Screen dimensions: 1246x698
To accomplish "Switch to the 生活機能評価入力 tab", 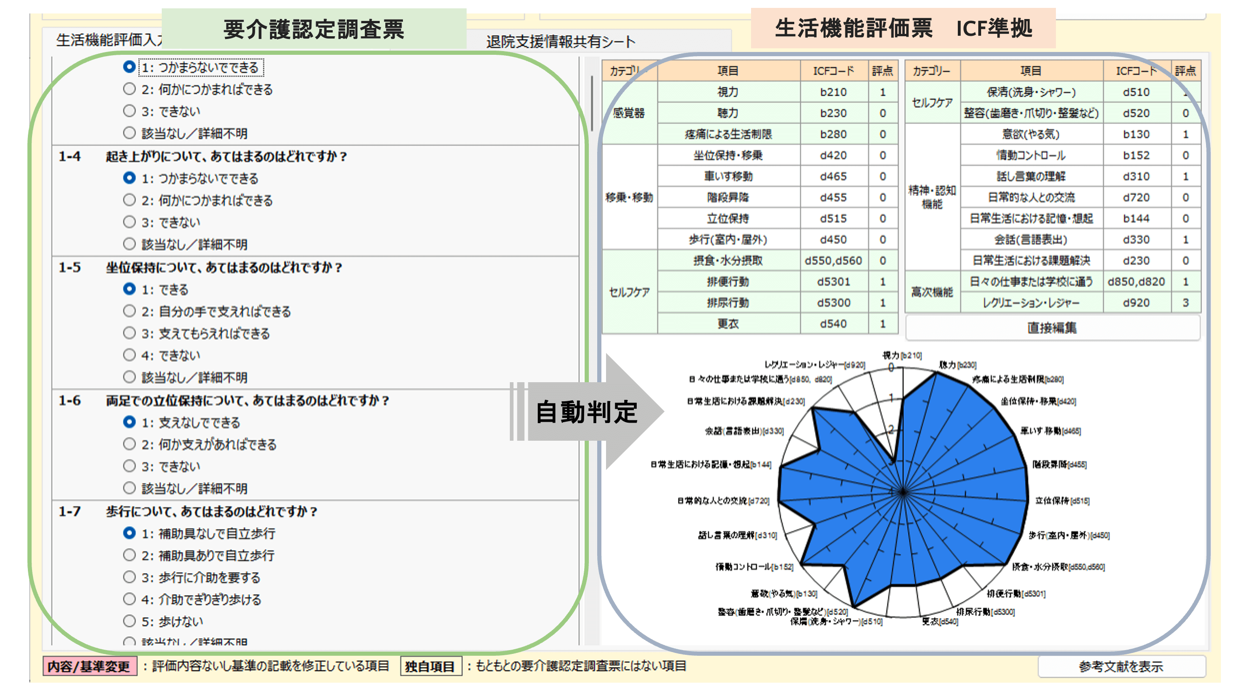I will [109, 39].
